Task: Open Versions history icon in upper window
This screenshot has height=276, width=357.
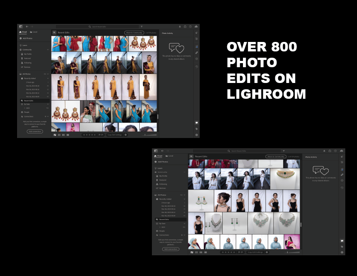Action: point(197,67)
